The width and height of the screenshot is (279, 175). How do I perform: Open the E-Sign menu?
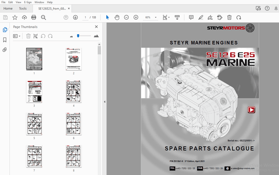click(28, 2)
